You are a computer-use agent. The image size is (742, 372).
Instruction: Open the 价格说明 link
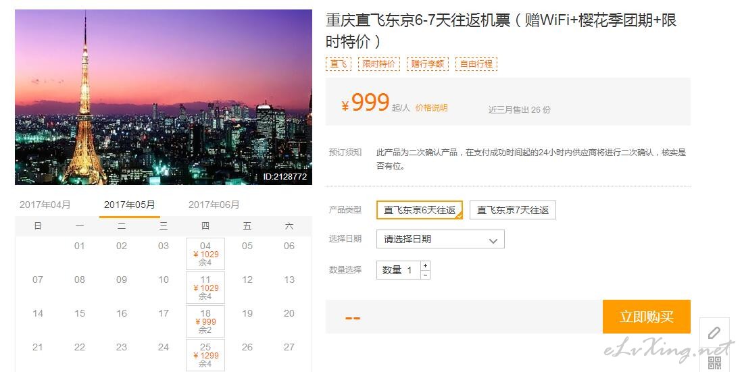point(431,108)
